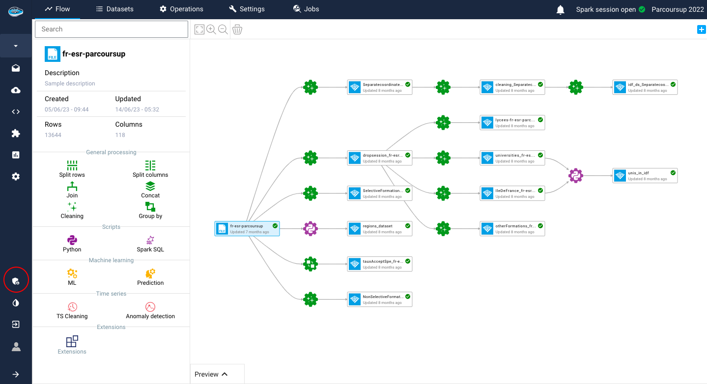
Task: Switch to the Datasets tab
Action: [x=114, y=9]
